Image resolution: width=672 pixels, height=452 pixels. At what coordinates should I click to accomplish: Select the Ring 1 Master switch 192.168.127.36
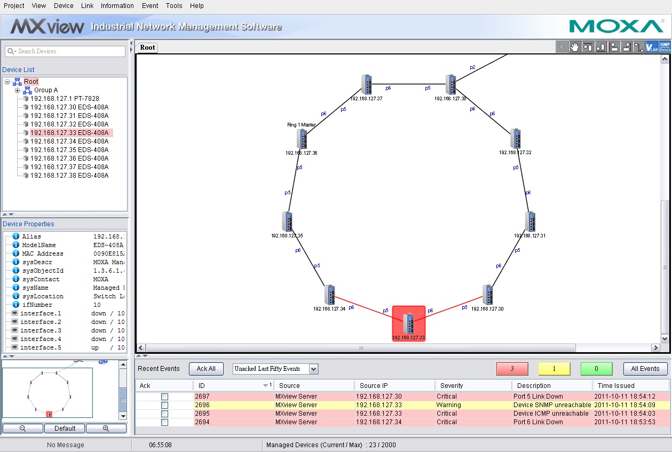tap(302, 139)
